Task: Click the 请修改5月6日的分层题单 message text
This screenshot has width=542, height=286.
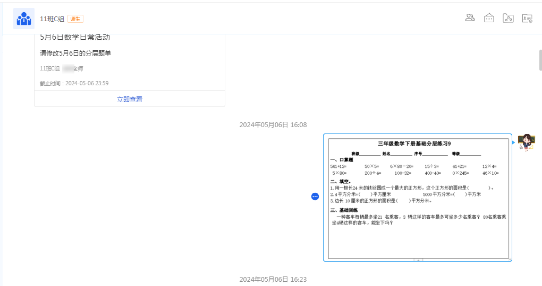Action: click(x=75, y=53)
